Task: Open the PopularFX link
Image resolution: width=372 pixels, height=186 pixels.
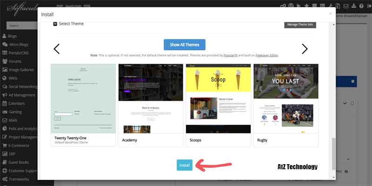Action: (x=231, y=55)
